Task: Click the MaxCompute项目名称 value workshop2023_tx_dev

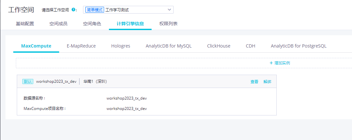Action: pyautogui.click(x=127, y=109)
